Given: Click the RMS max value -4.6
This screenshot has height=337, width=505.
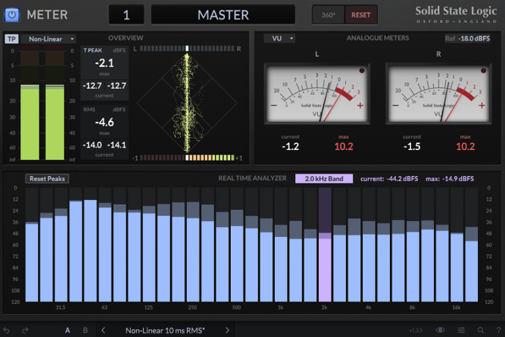Looking at the screenshot, I should point(105,122).
